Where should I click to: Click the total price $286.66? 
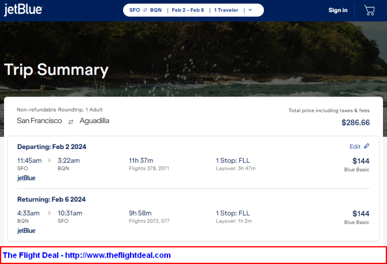point(355,122)
